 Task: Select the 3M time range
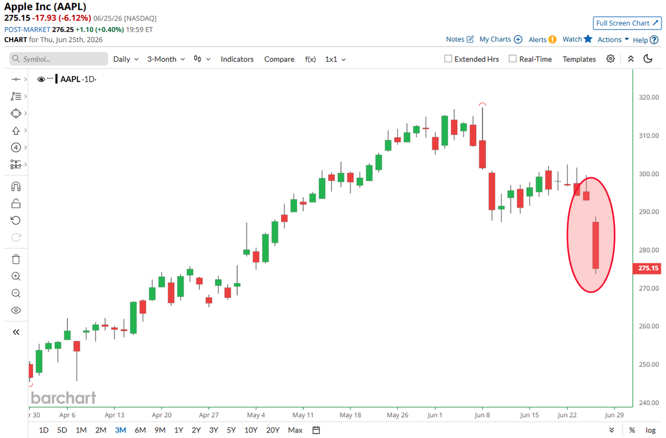point(121,430)
